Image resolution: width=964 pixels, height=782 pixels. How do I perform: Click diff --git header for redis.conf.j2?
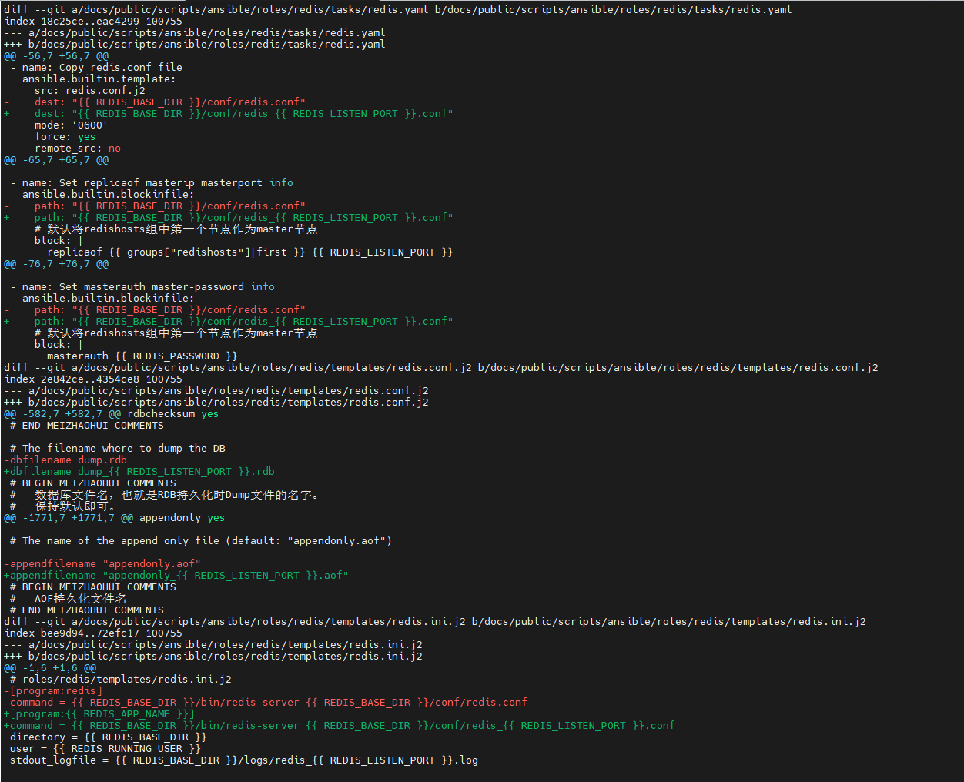click(x=441, y=367)
